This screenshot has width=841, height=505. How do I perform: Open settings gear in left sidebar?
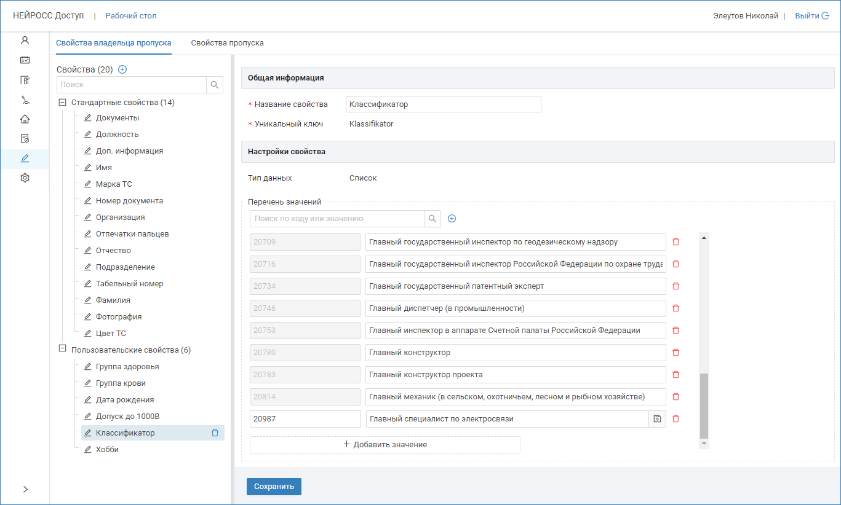click(25, 178)
